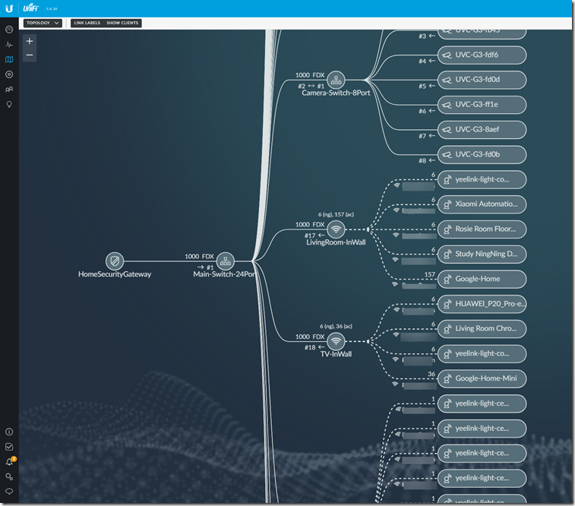Click the #17 port label near LivingRoom-InWall

[x=314, y=236]
